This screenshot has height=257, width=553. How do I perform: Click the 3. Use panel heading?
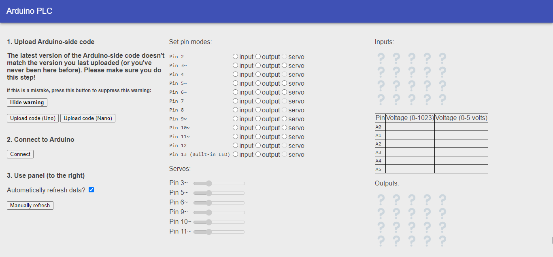(46, 175)
